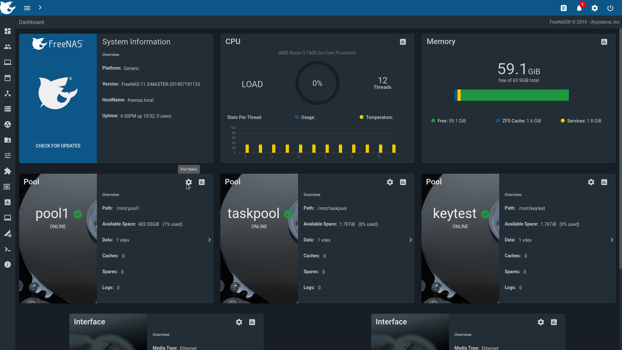622x350 pixels.
Task: Click the CPU load 0% gauge
Action: [317, 83]
